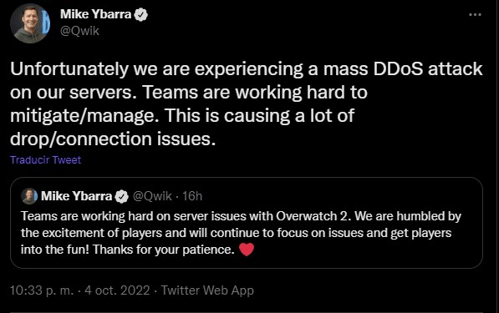Click the quoted text 'Thanks for your patience'

coord(164,250)
